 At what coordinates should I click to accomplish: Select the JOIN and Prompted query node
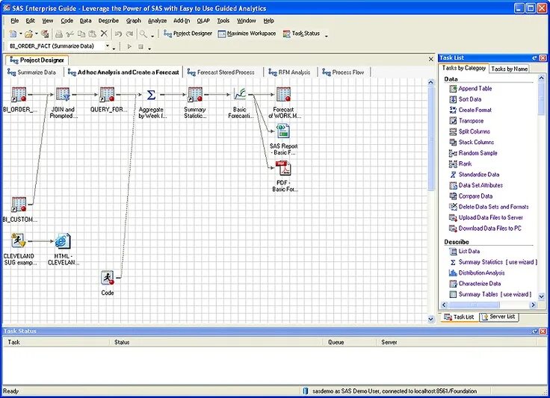coord(63,94)
